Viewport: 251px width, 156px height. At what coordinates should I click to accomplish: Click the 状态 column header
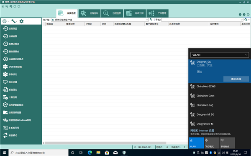pyautogui.click(x=107, y=24)
